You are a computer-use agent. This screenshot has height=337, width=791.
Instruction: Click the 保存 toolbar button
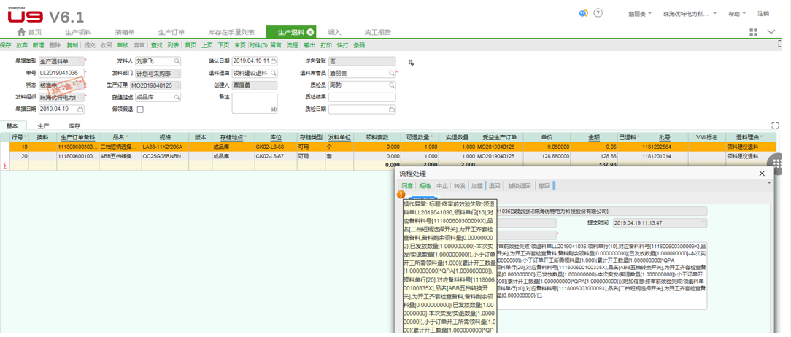click(x=6, y=45)
